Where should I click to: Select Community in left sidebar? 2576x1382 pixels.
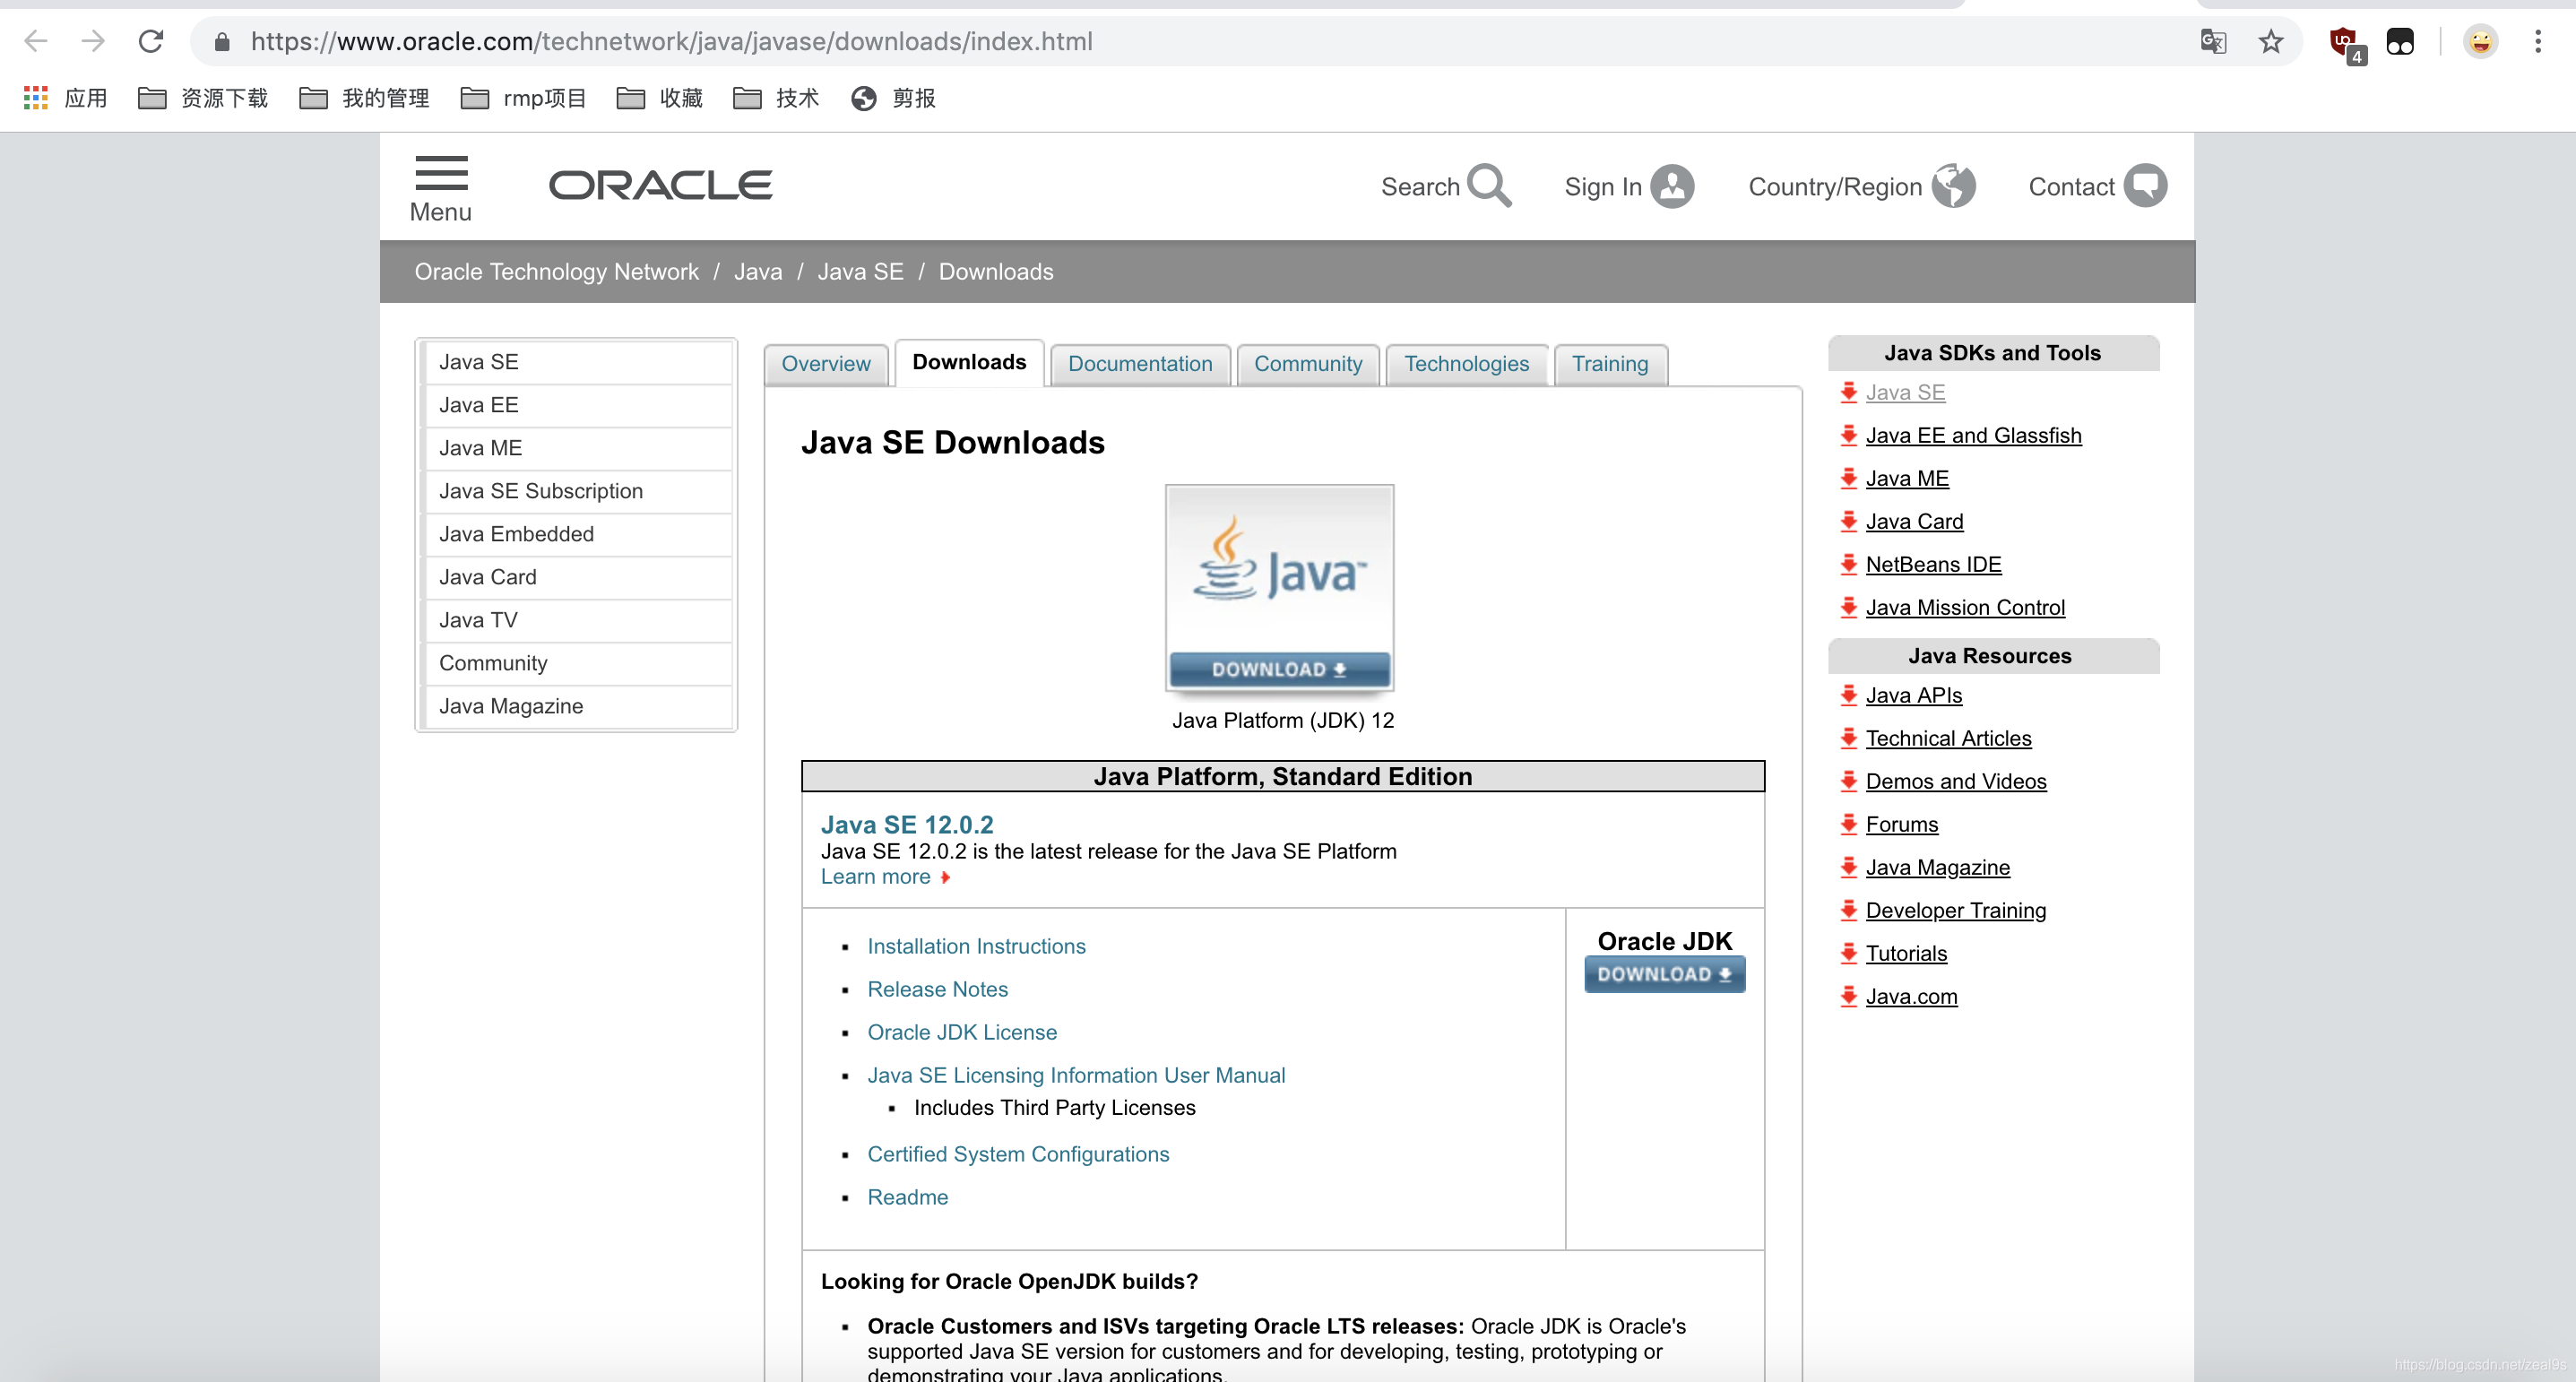click(578, 663)
